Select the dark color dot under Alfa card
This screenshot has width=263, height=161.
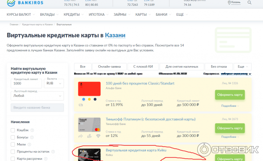[95, 99]
